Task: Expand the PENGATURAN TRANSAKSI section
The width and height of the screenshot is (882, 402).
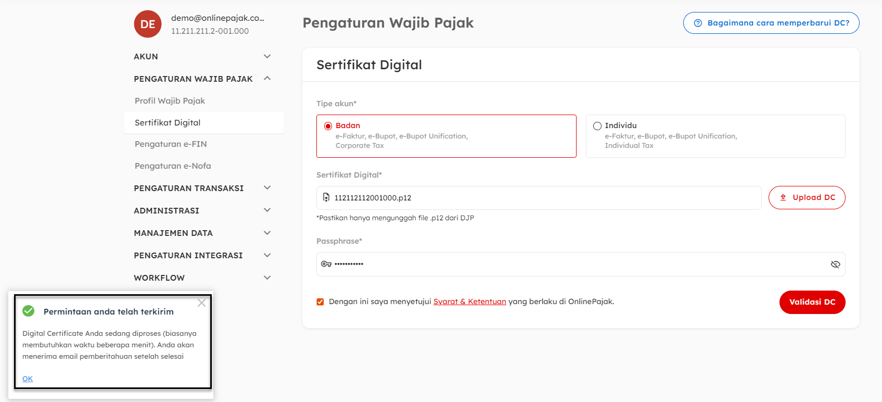Action: (267, 188)
